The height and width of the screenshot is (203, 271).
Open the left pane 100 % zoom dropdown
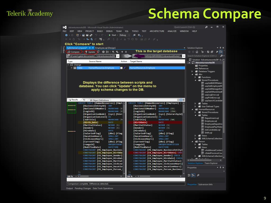click(x=76, y=176)
